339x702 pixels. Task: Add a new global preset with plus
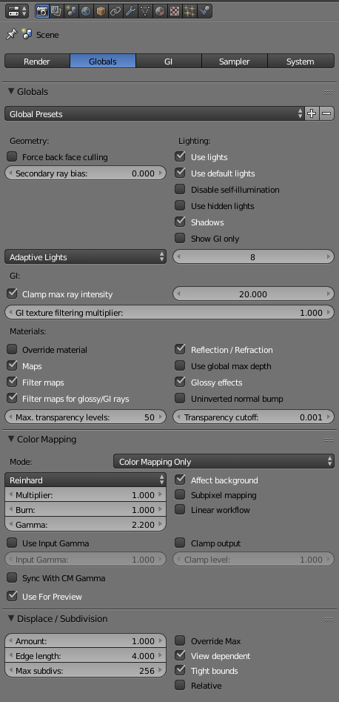tap(312, 113)
